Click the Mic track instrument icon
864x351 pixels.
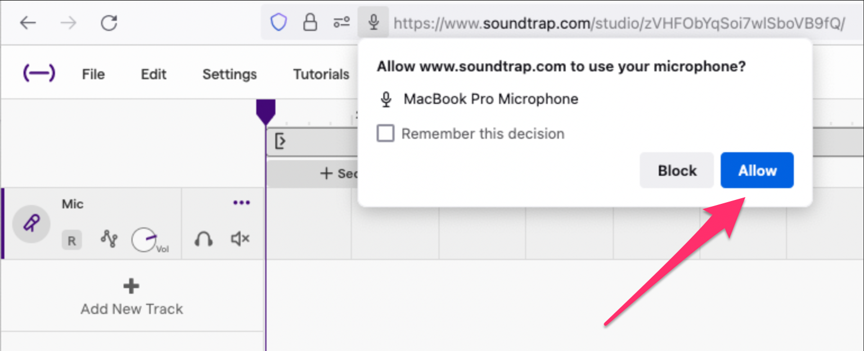(x=31, y=224)
